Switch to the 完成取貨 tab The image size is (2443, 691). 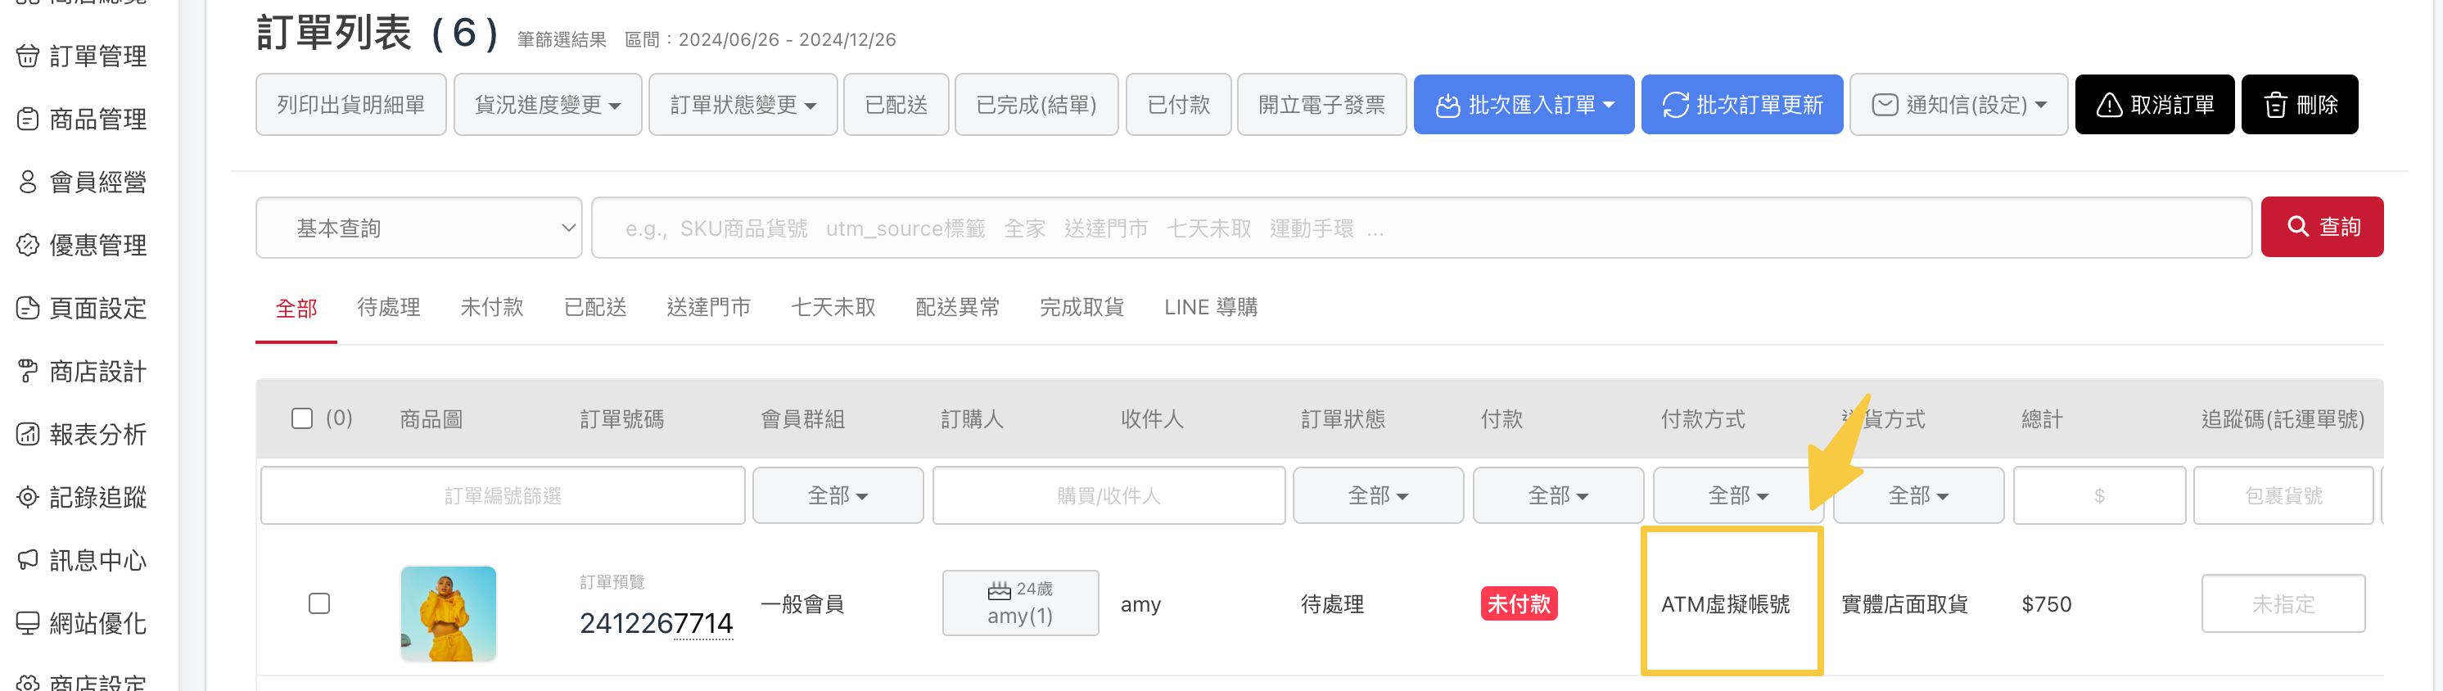[x=1082, y=307]
